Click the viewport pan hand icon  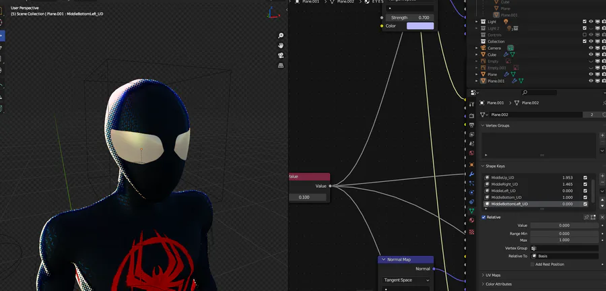pyautogui.click(x=281, y=45)
